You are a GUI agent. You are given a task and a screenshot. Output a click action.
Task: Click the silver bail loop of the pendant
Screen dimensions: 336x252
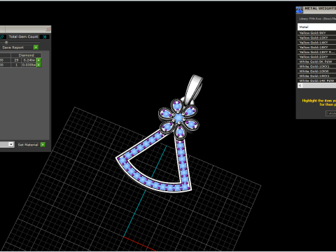click(193, 89)
